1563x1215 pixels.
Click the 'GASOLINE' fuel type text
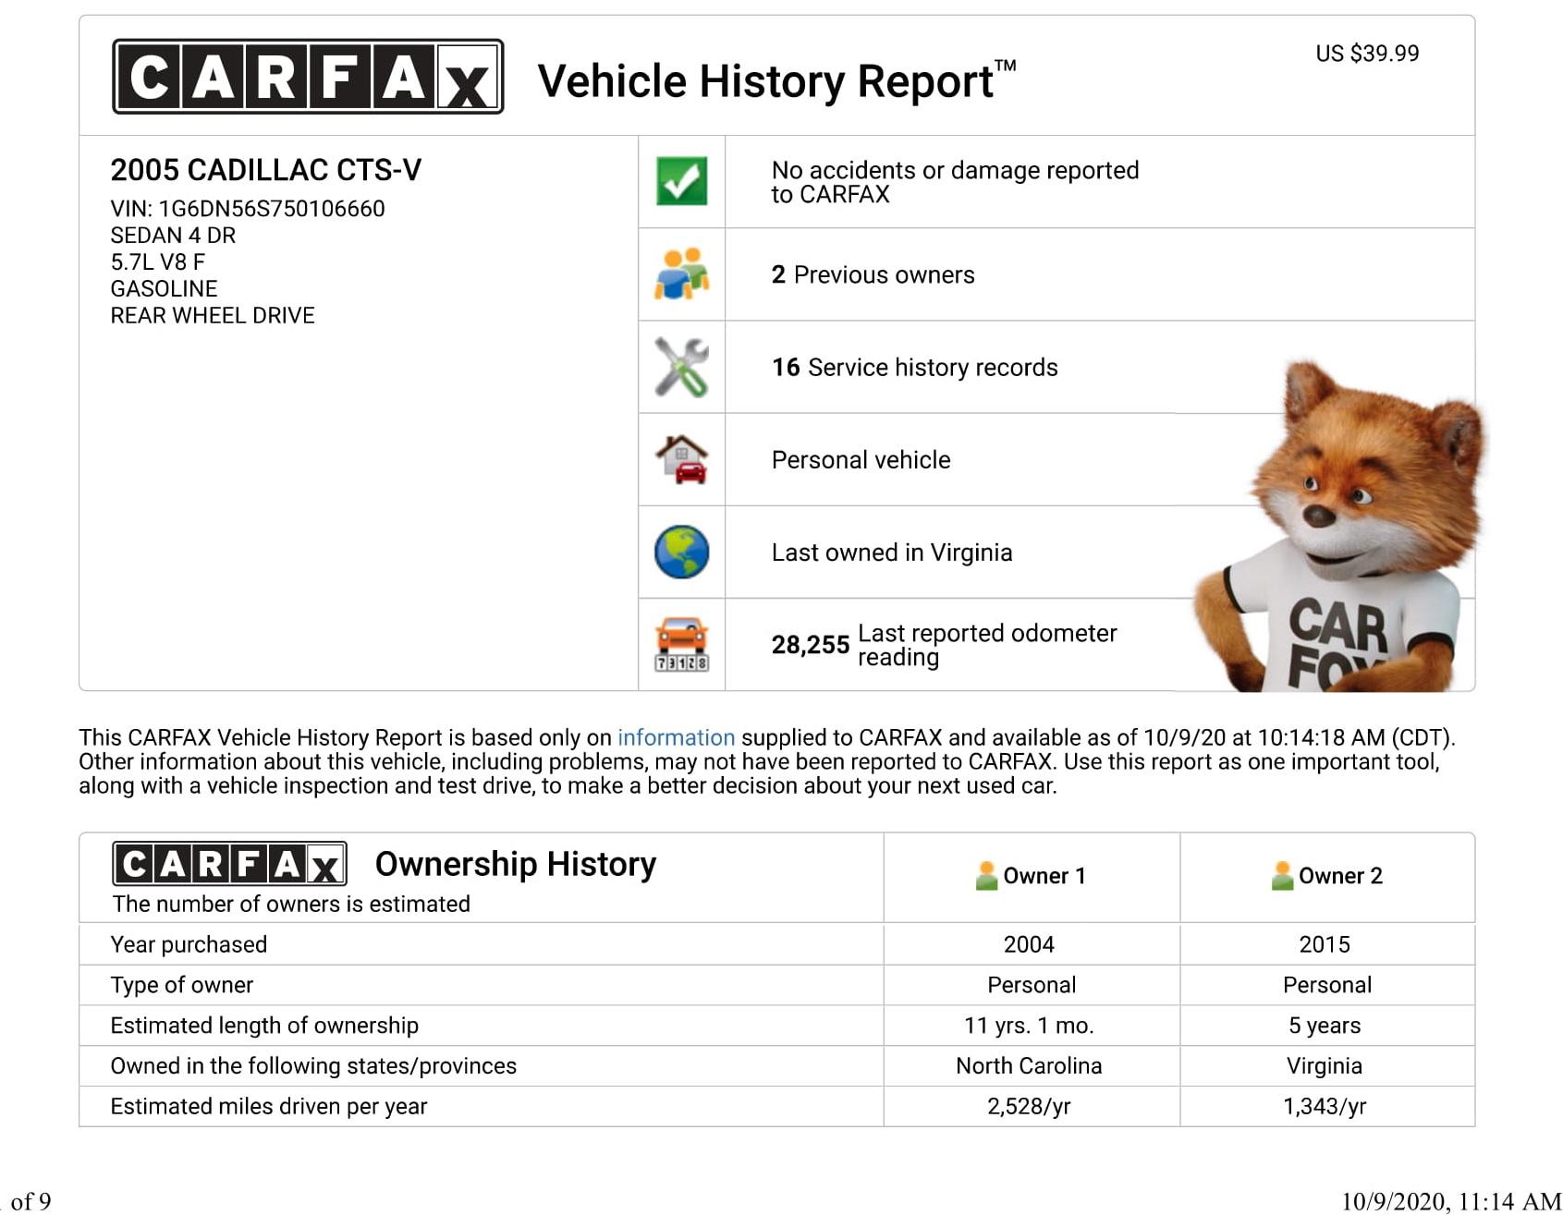point(164,289)
